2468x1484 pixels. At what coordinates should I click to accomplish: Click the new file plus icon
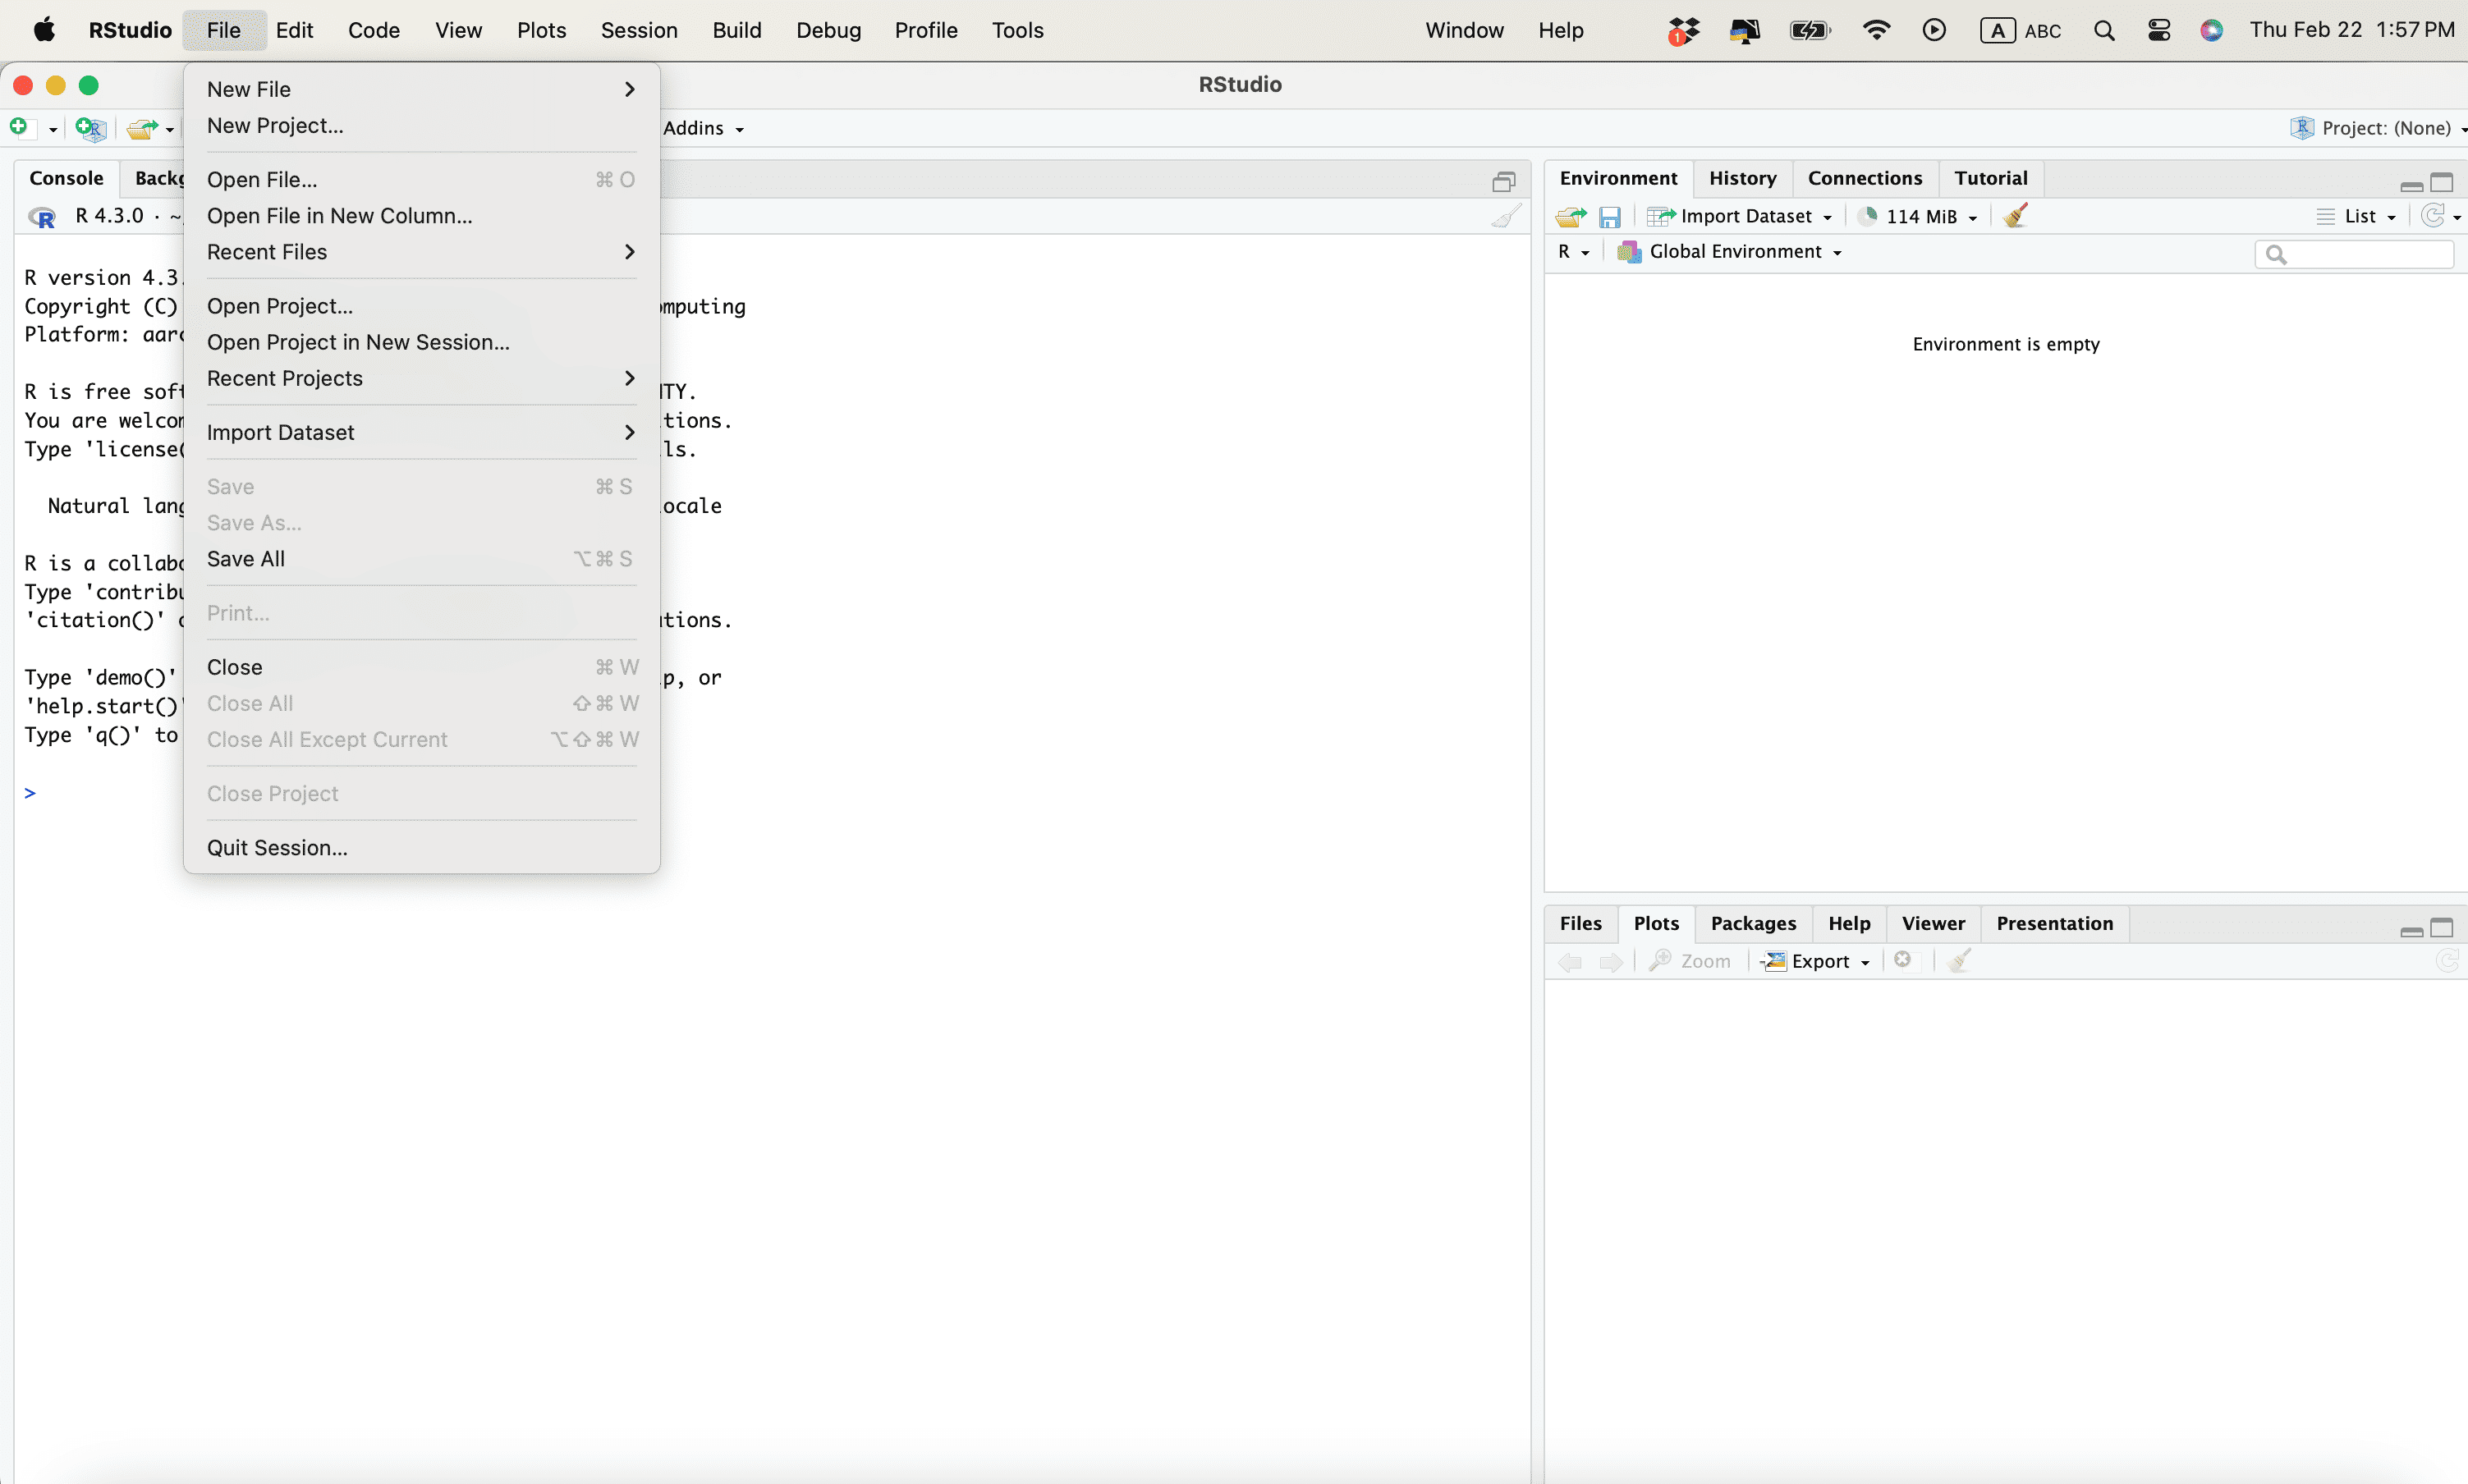click(19, 127)
